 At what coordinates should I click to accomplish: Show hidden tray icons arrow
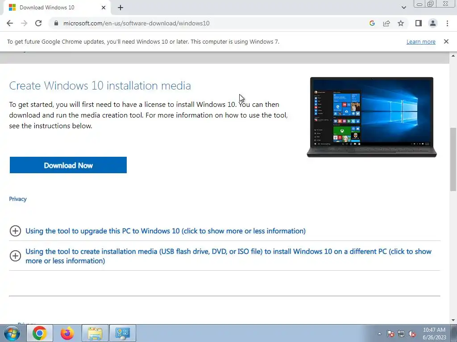(379, 334)
